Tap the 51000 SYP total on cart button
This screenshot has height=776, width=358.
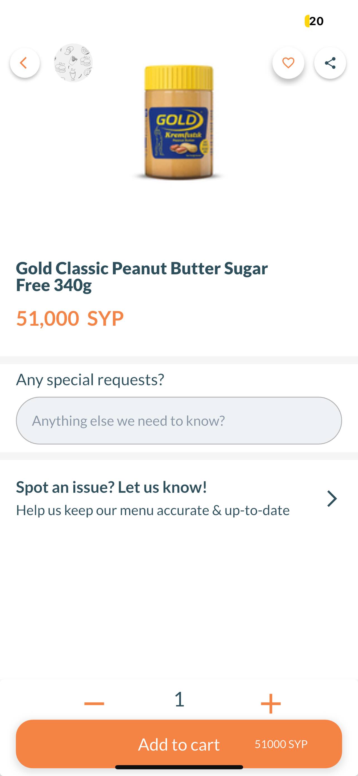281,744
